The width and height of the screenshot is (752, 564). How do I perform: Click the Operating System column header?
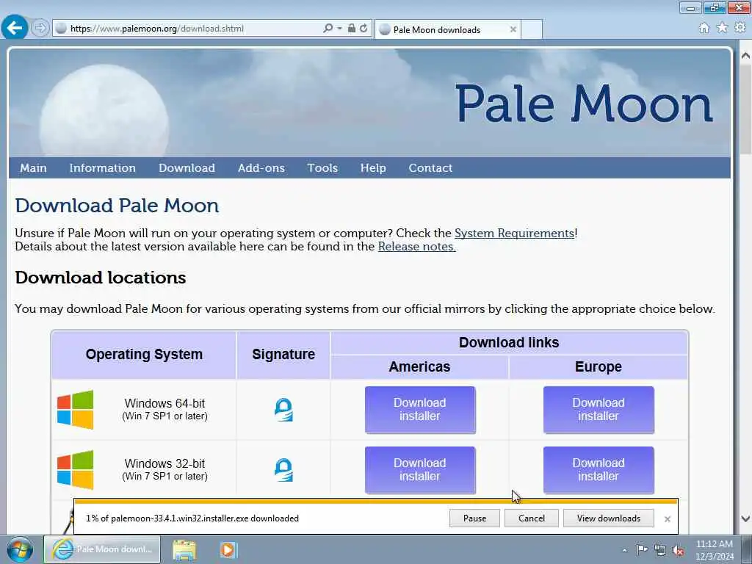pos(144,355)
